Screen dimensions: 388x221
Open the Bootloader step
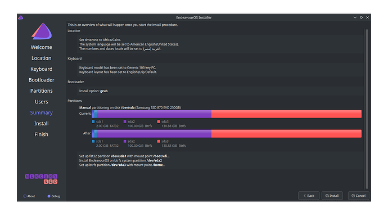pyautogui.click(x=41, y=80)
